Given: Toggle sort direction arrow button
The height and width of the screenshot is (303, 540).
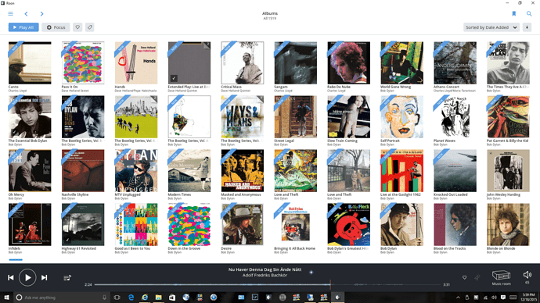Looking at the screenshot, I should pyautogui.click(x=527, y=27).
